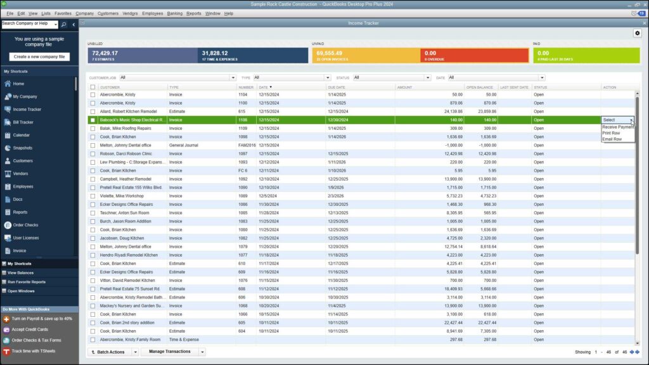Open the Income Tracker settings gear
The image size is (649, 365).
click(638, 33)
